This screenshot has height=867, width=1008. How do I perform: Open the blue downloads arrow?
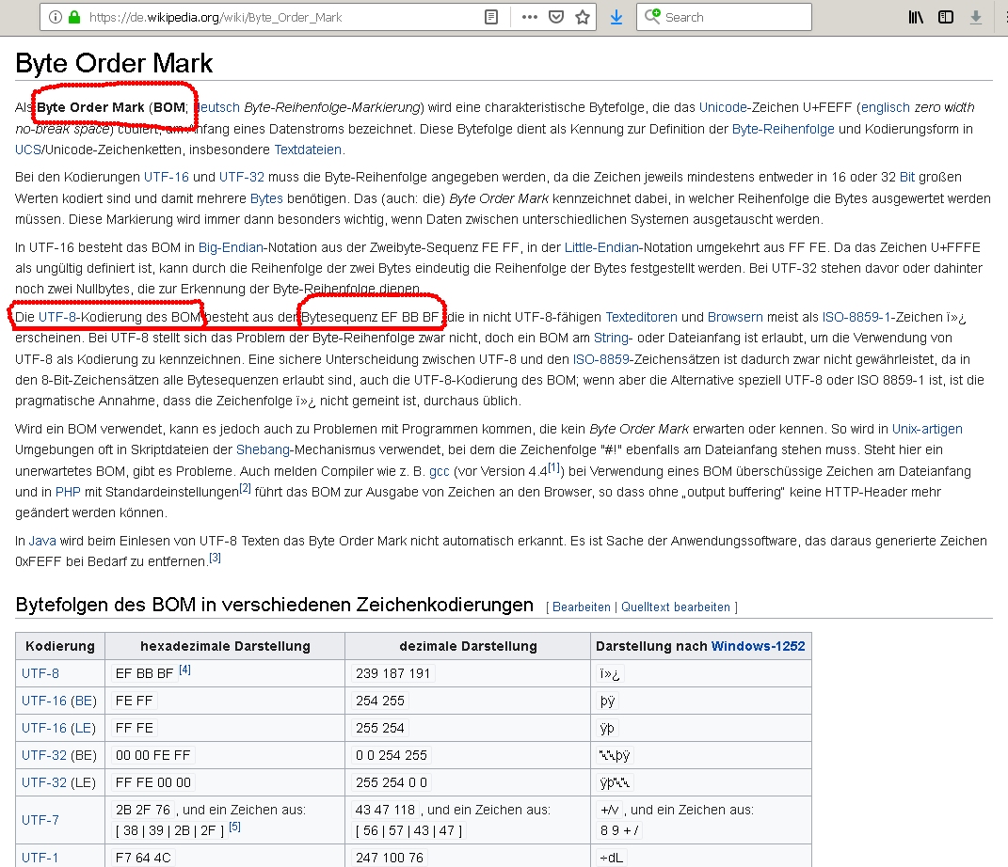tap(616, 17)
